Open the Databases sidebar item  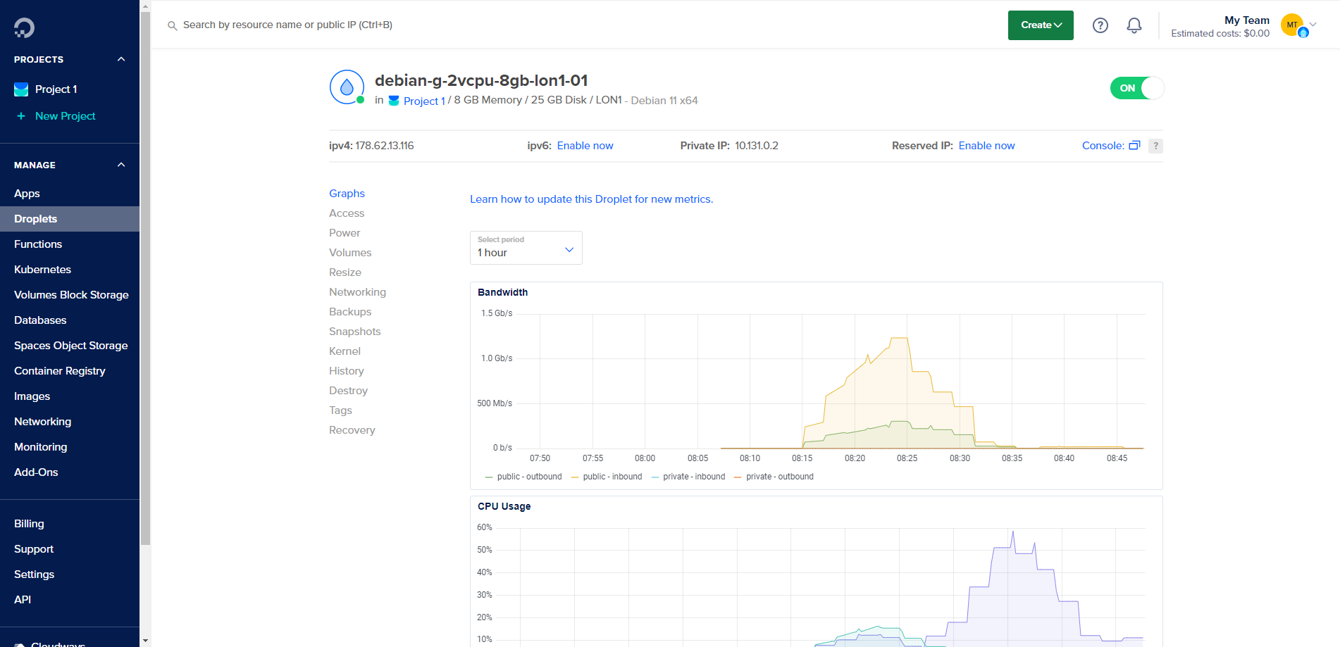pyautogui.click(x=40, y=320)
